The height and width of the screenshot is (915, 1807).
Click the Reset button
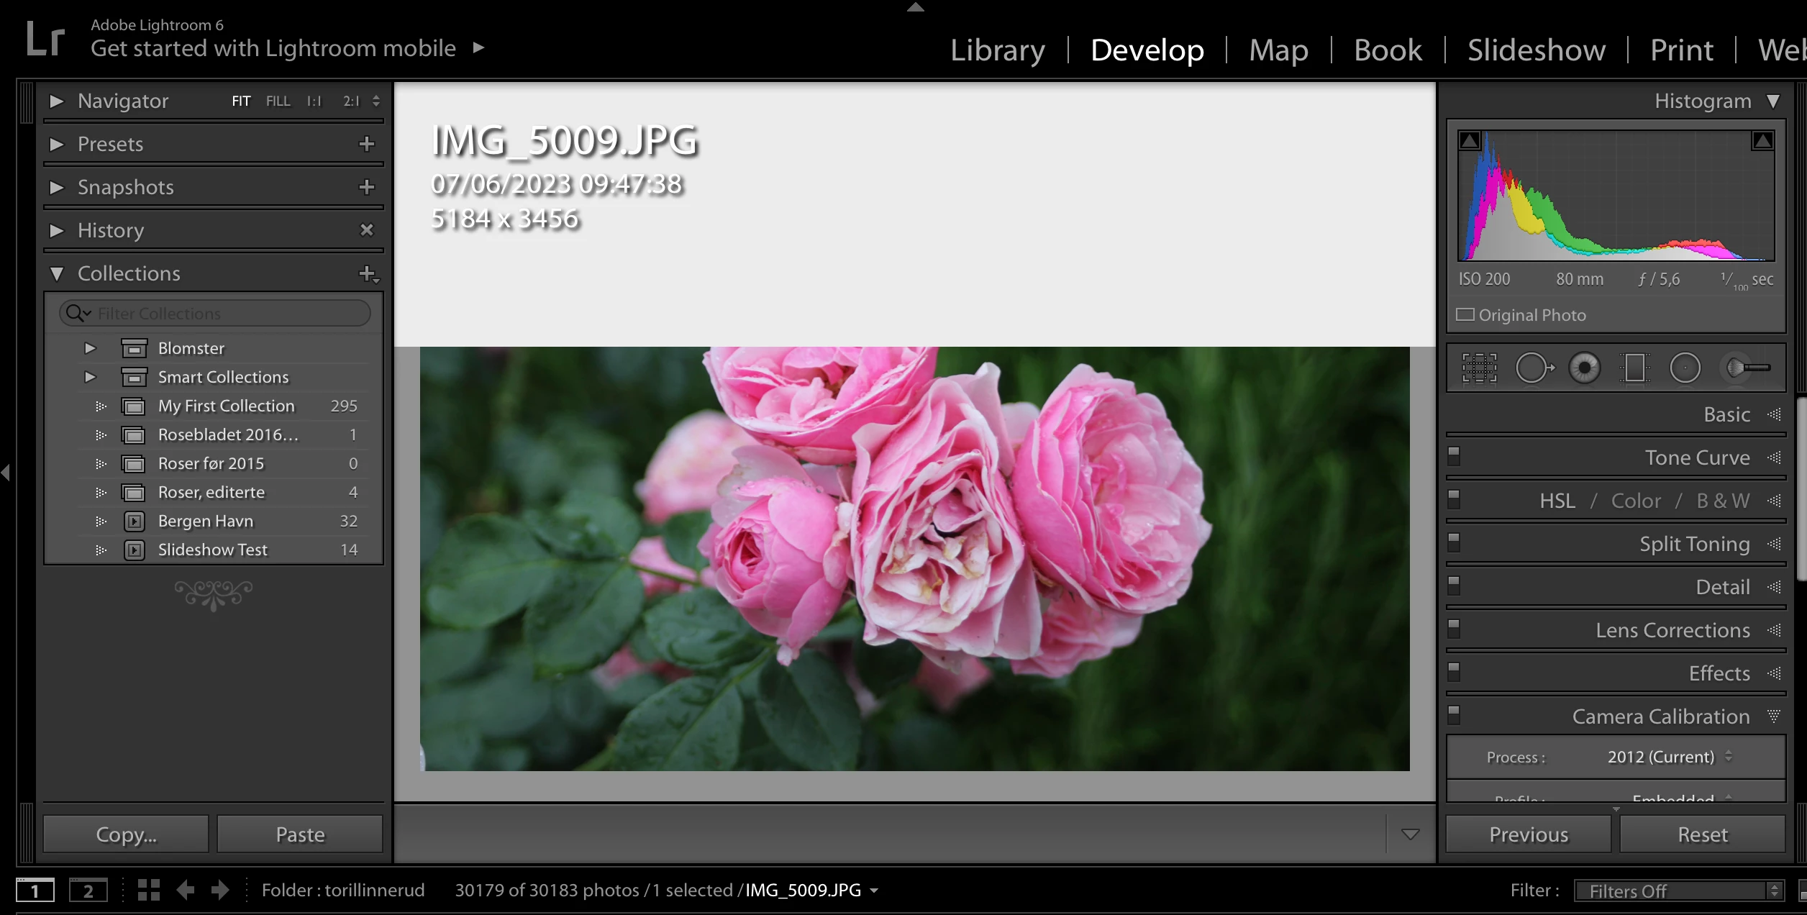pyautogui.click(x=1702, y=834)
